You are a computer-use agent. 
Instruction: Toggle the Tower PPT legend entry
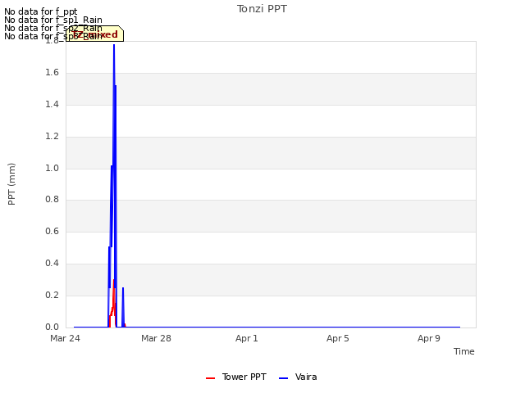coord(236,377)
